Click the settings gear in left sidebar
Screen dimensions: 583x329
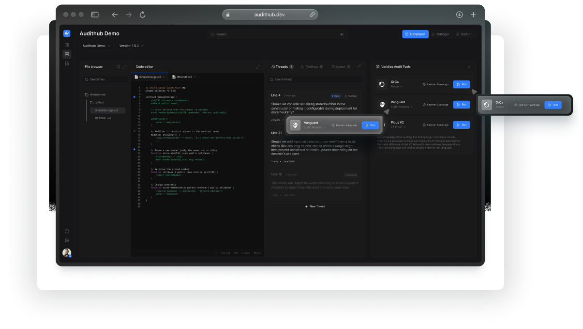[67, 240]
